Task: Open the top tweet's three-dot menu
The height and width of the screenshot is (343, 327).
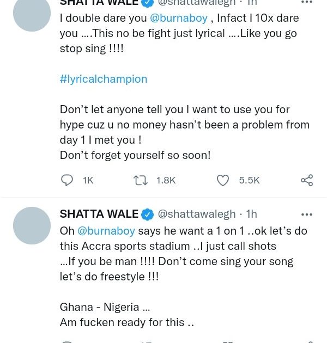Action: (x=307, y=2)
